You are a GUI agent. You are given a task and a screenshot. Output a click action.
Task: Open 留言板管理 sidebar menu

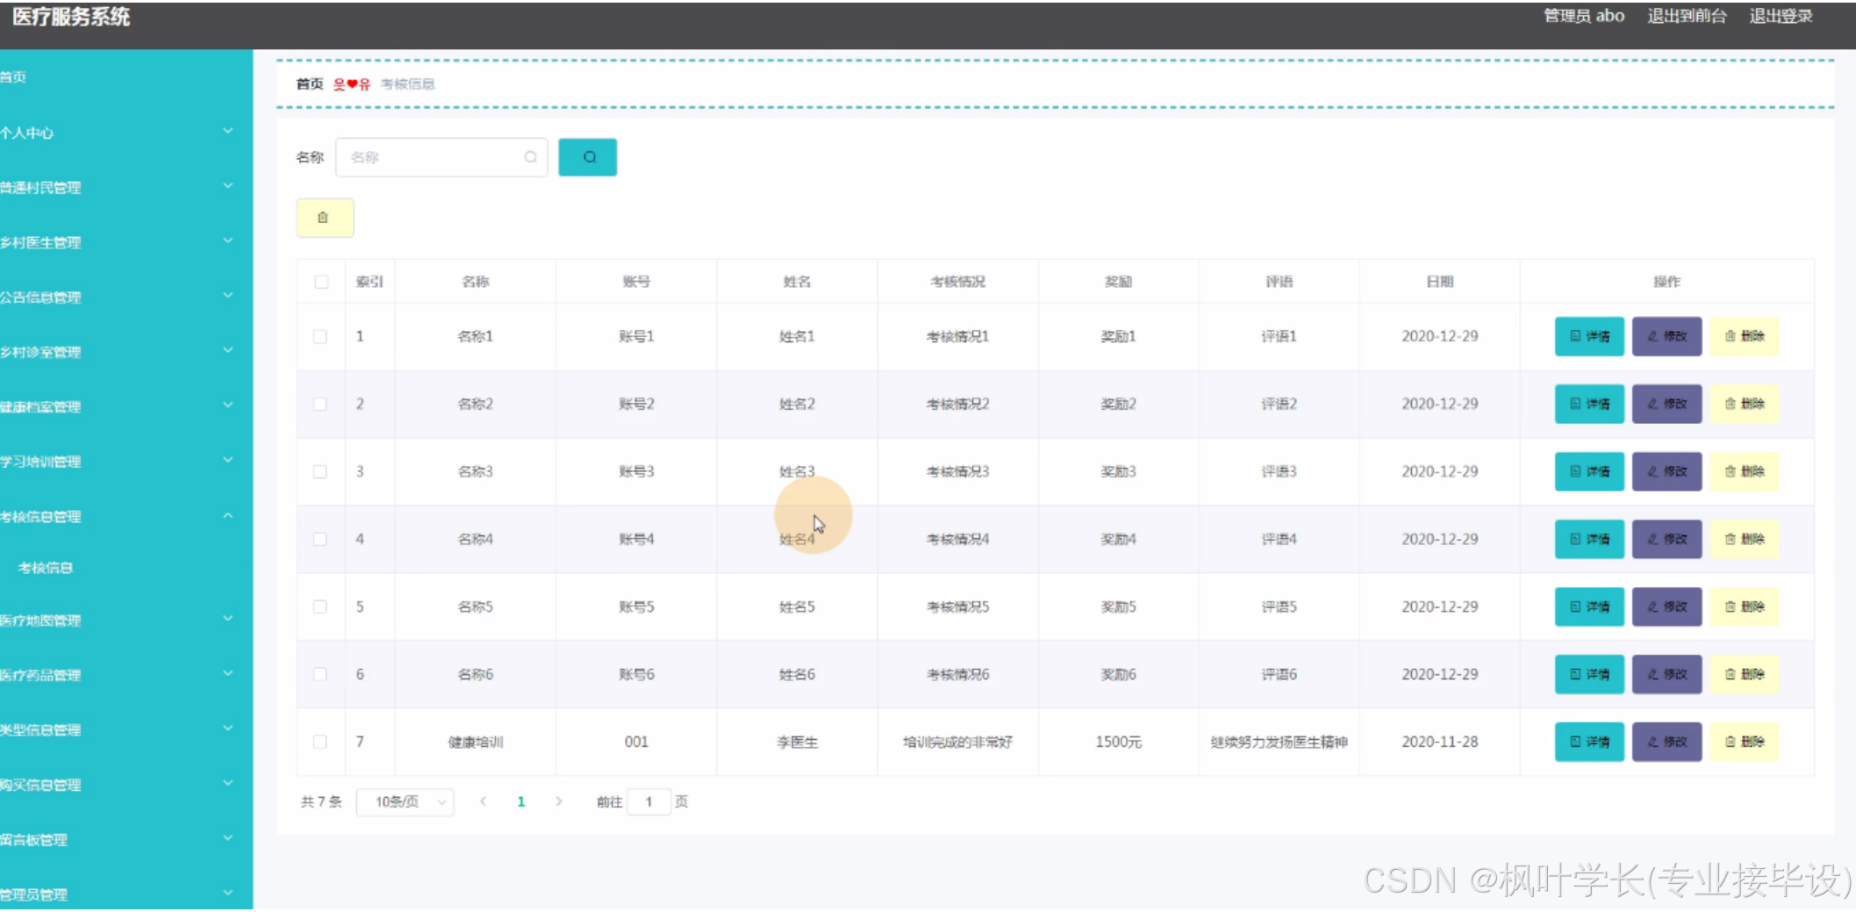click(x=126, y=840)
